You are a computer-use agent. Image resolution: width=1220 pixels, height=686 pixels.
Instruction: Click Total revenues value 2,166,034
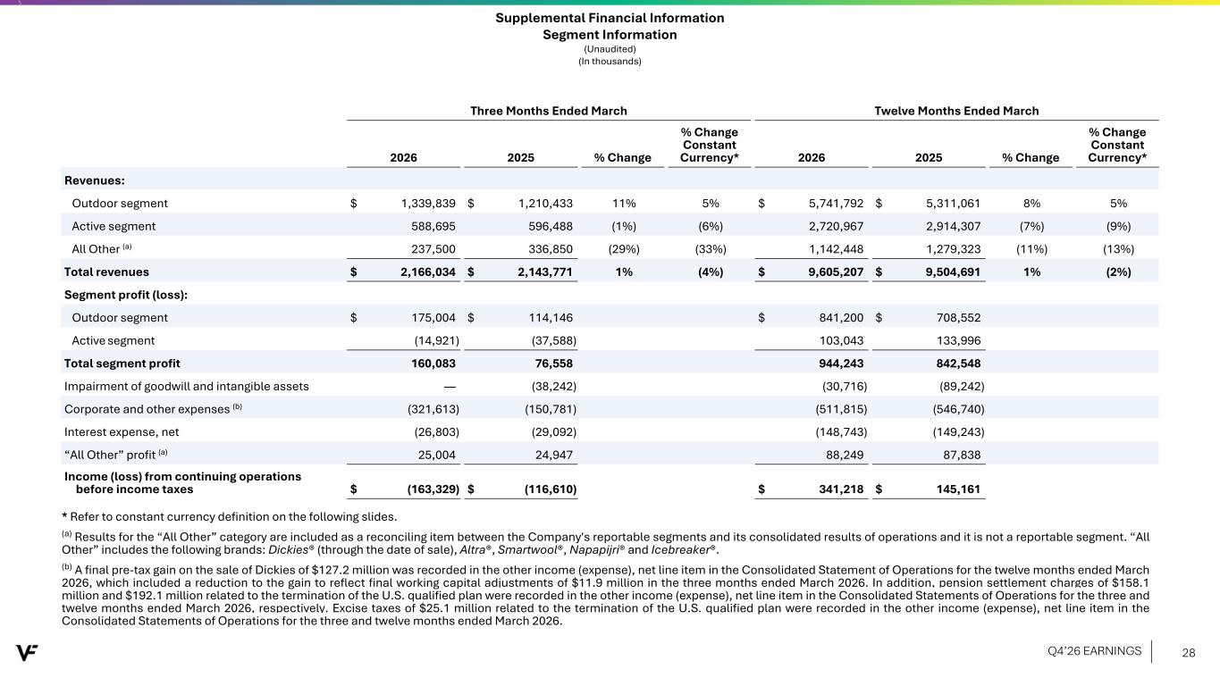point(422,272)
